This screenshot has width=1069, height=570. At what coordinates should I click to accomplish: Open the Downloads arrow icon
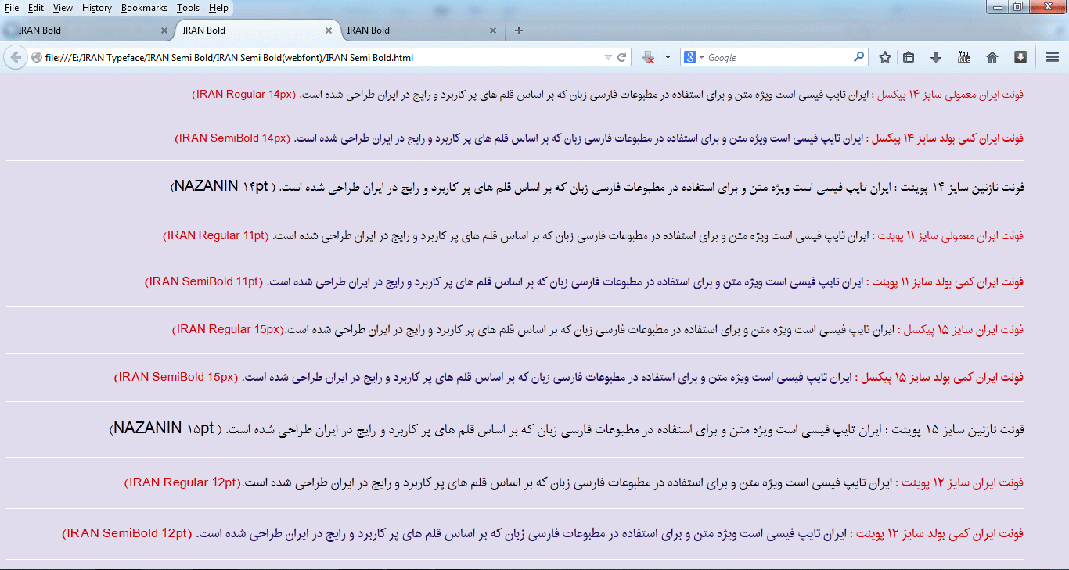[936, 57]
